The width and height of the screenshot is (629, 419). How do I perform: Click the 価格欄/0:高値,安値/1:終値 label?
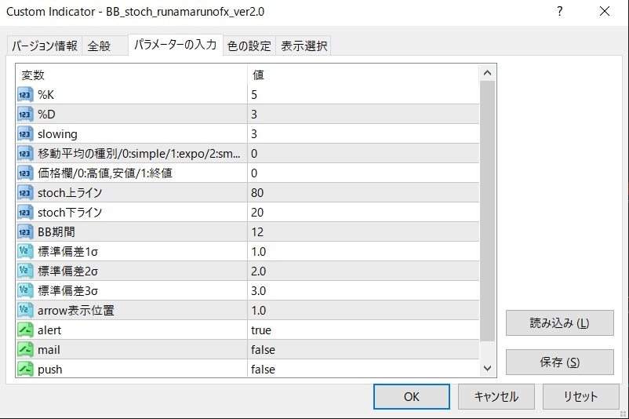(105, 173)
